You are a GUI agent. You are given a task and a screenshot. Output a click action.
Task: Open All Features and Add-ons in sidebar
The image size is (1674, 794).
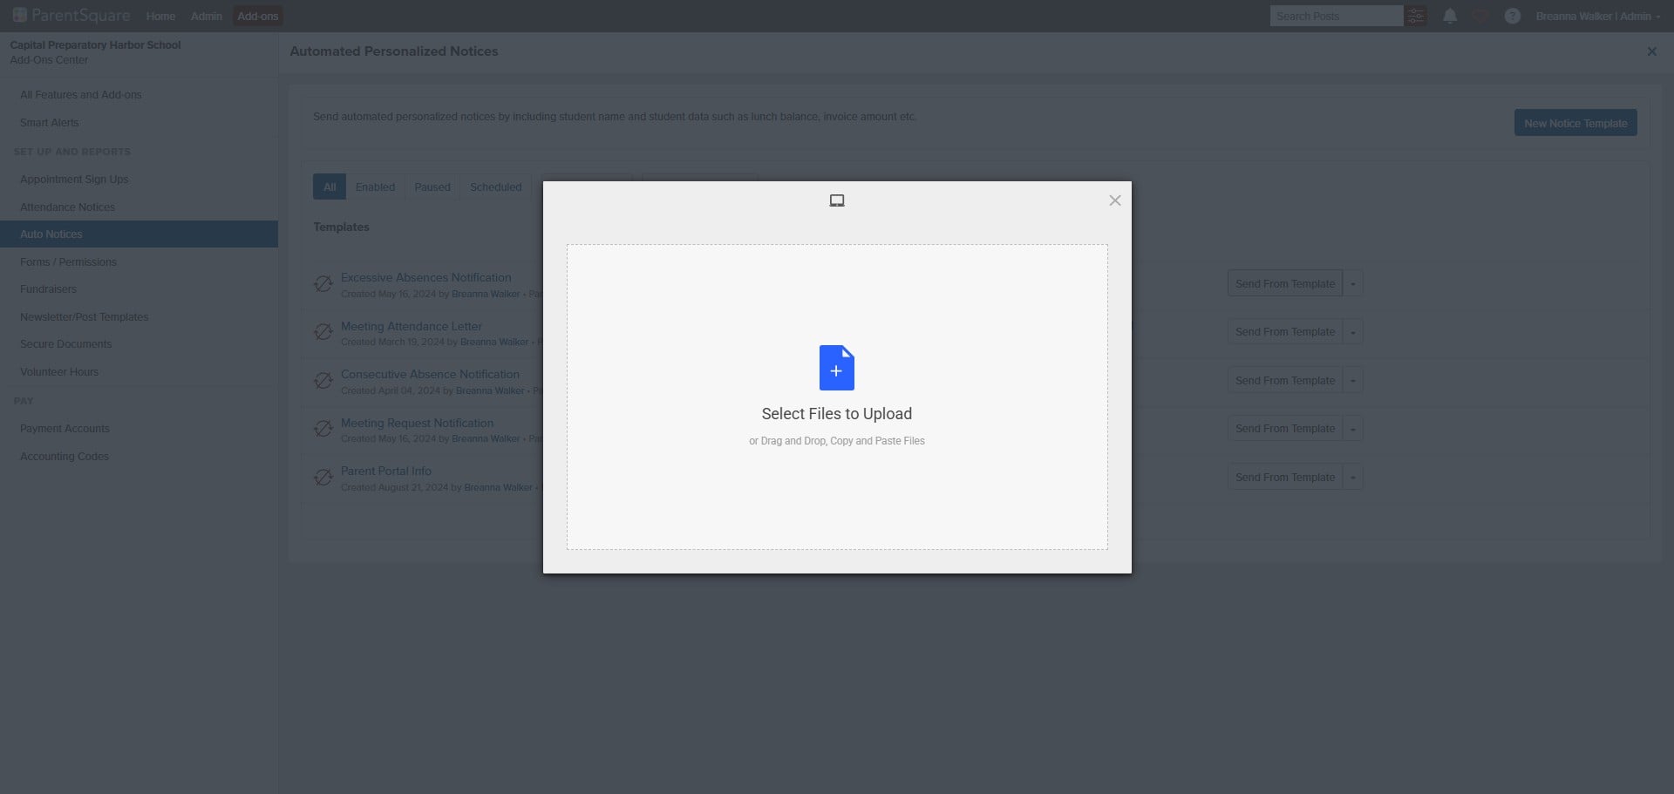click(x=80, y=95)
